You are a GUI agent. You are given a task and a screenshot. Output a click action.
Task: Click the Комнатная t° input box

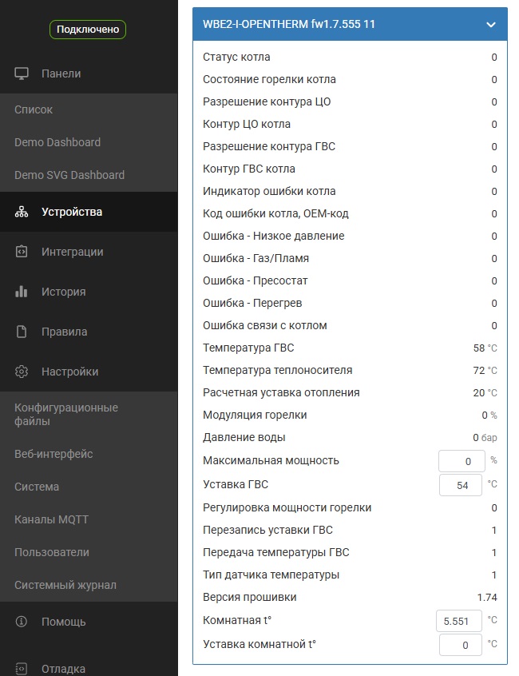(x=458, y=621)
